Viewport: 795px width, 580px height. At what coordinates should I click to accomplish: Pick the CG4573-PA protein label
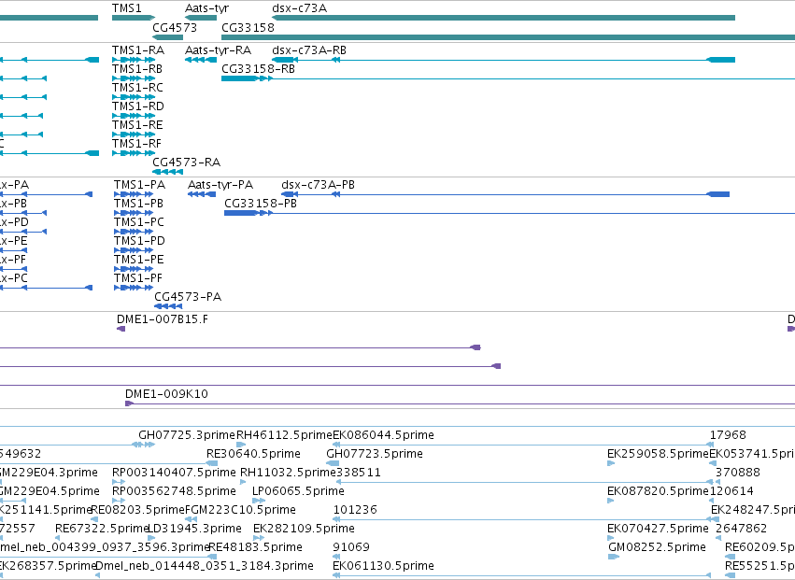tap(188, 297)
